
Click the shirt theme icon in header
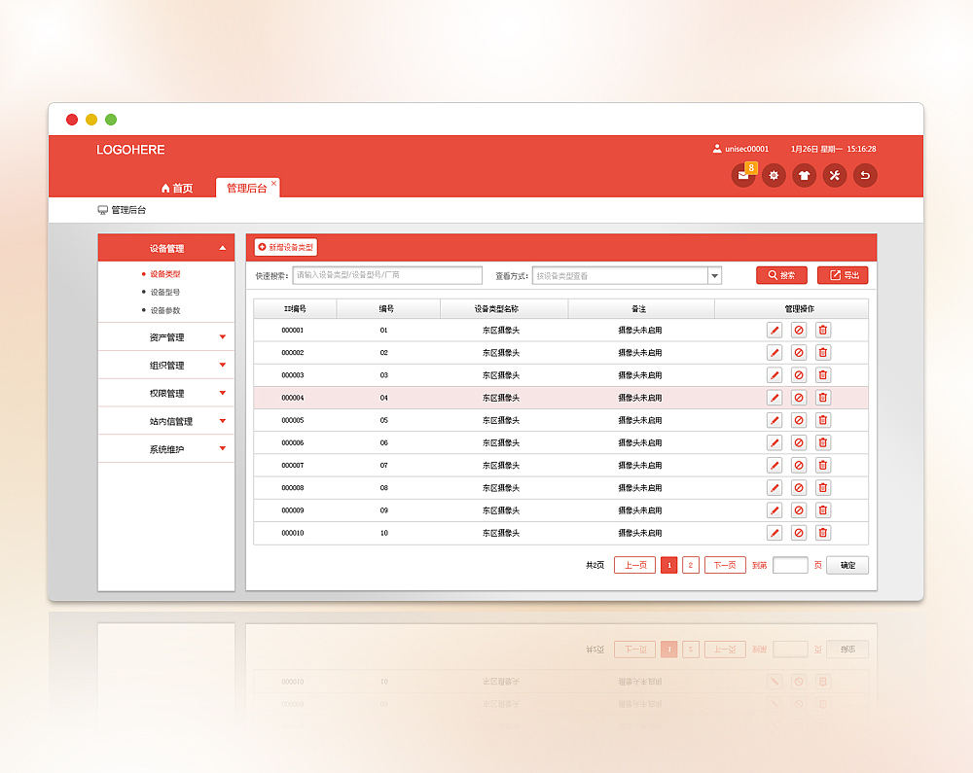click(805, 175)
